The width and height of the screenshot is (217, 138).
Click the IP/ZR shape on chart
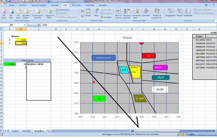click(160, 90)
